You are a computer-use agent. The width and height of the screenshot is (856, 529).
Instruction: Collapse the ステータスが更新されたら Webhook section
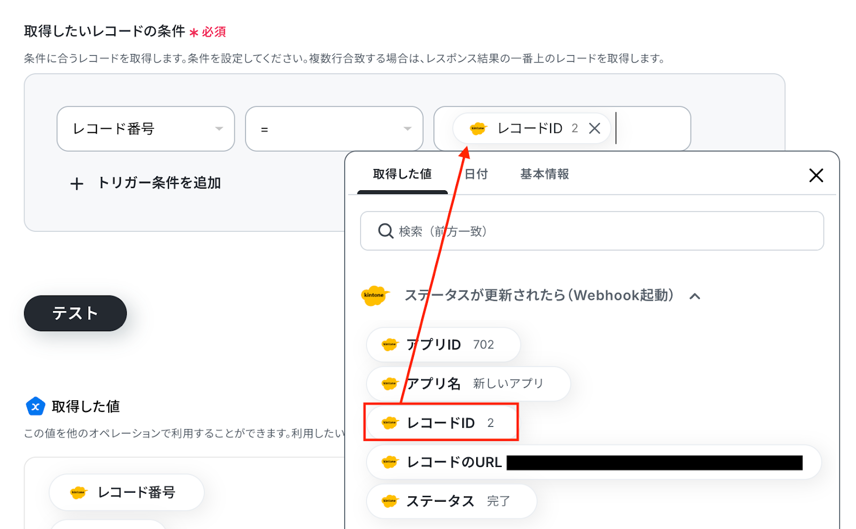coord(695,296)
